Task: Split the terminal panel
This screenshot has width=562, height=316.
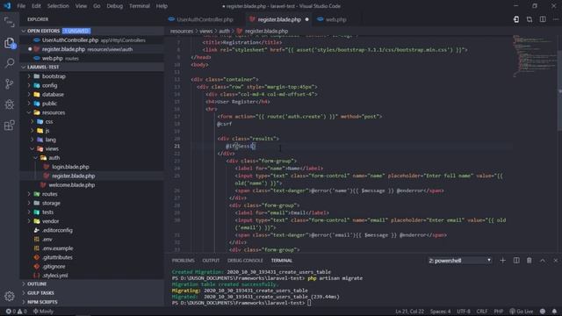Action: click(x=516, y=261)
